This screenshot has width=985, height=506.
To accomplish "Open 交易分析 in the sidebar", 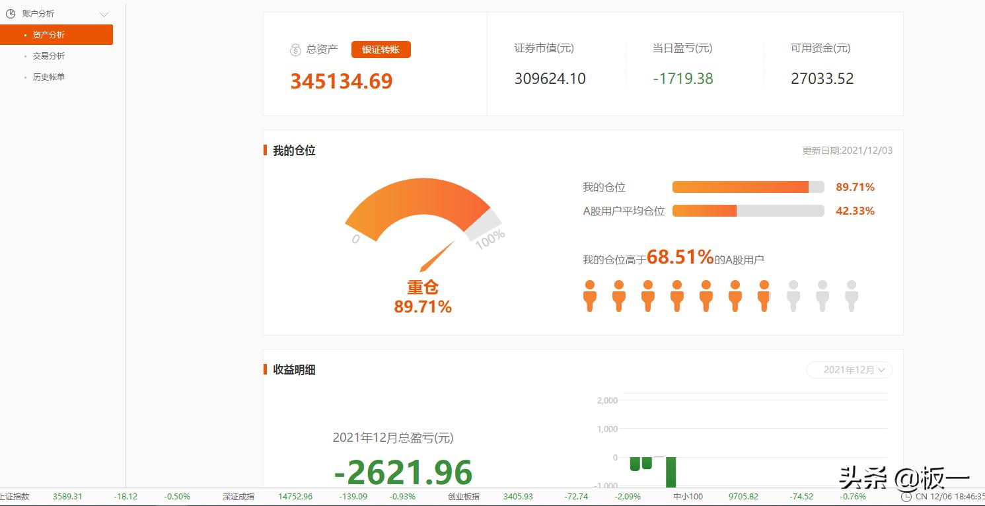I will coord(49,56).
